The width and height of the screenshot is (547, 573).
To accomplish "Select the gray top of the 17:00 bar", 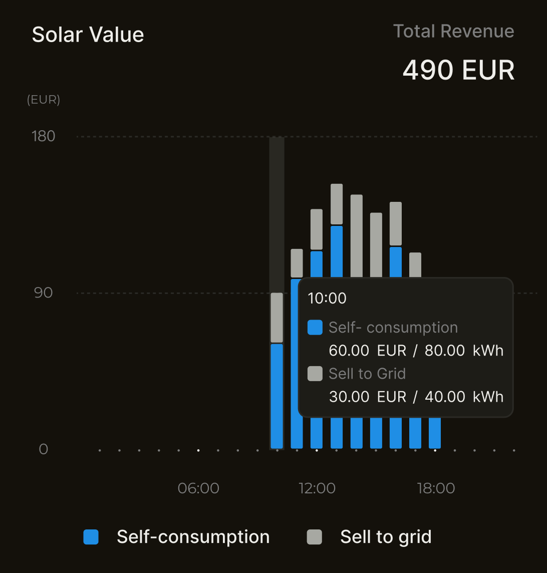I will click(x=415, y=264).
